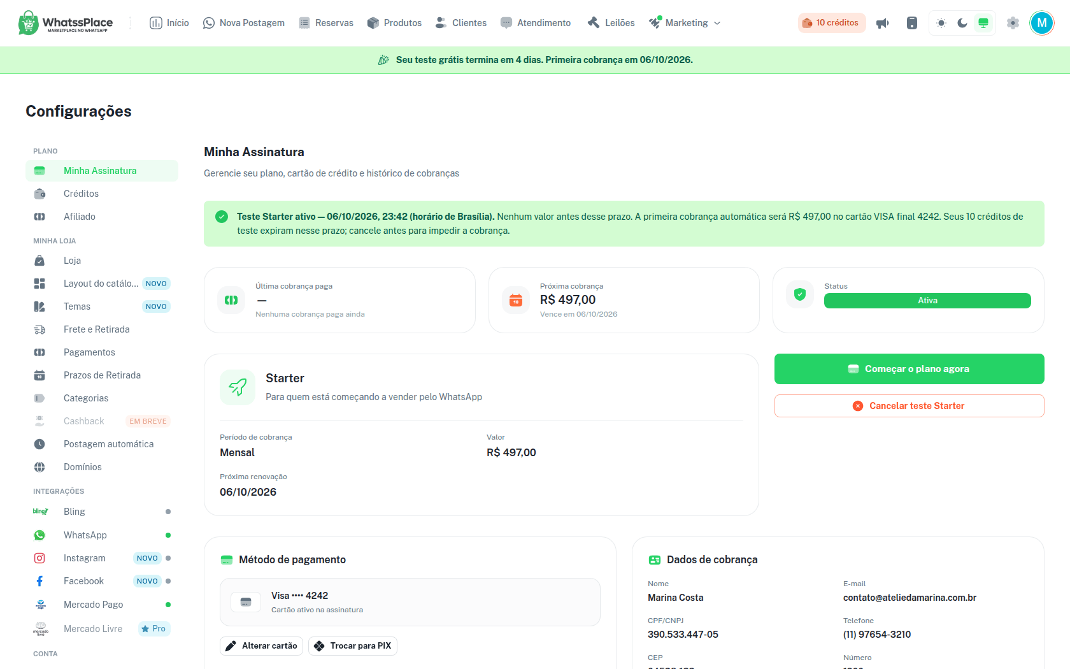Open Leilões auctions page

611,23
